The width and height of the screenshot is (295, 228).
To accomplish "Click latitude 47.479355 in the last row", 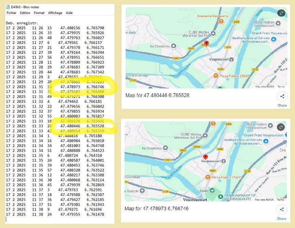I will 70,214.
